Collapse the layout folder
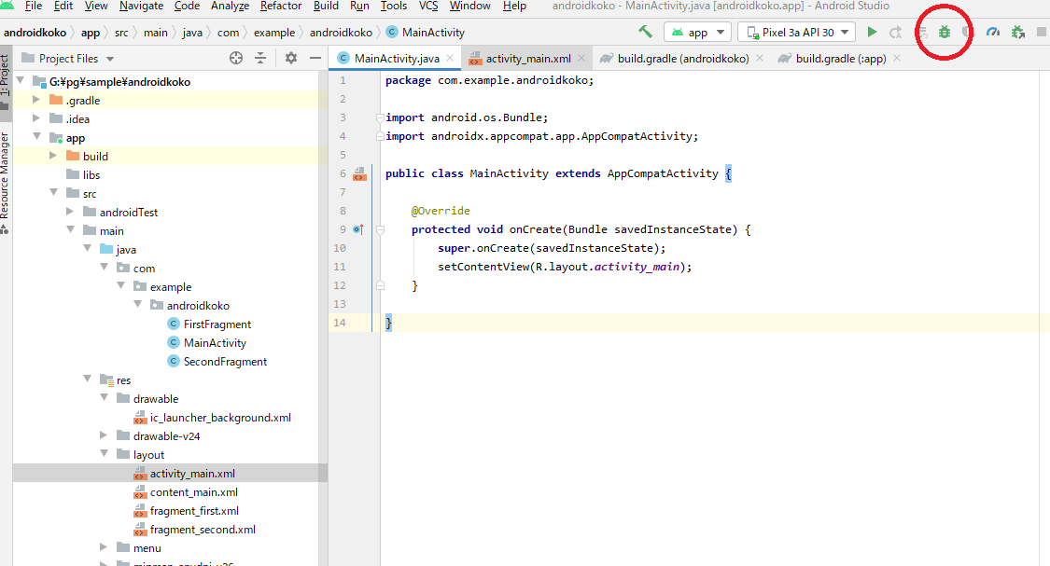1050x566 pixels. tap(104, 453)
